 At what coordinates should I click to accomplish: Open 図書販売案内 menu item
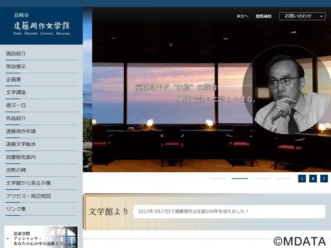(41, 157)
